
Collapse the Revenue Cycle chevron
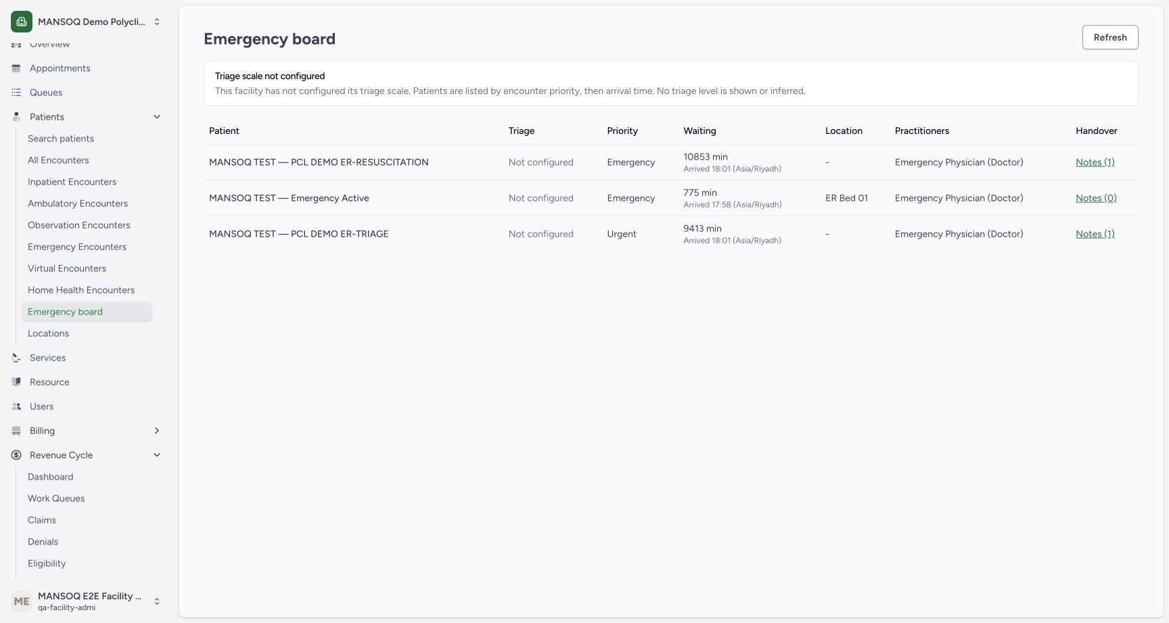(x=157, y=455)
